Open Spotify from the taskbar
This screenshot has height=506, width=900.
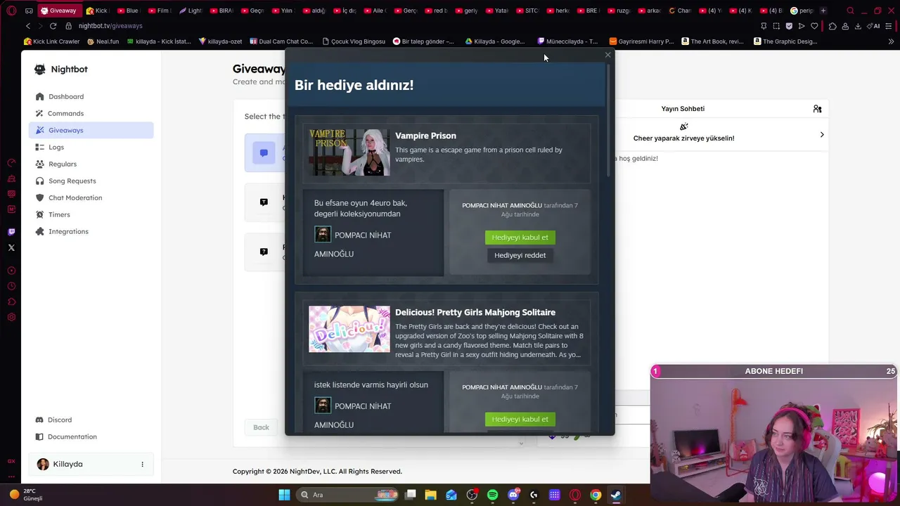tap(492, 495)
